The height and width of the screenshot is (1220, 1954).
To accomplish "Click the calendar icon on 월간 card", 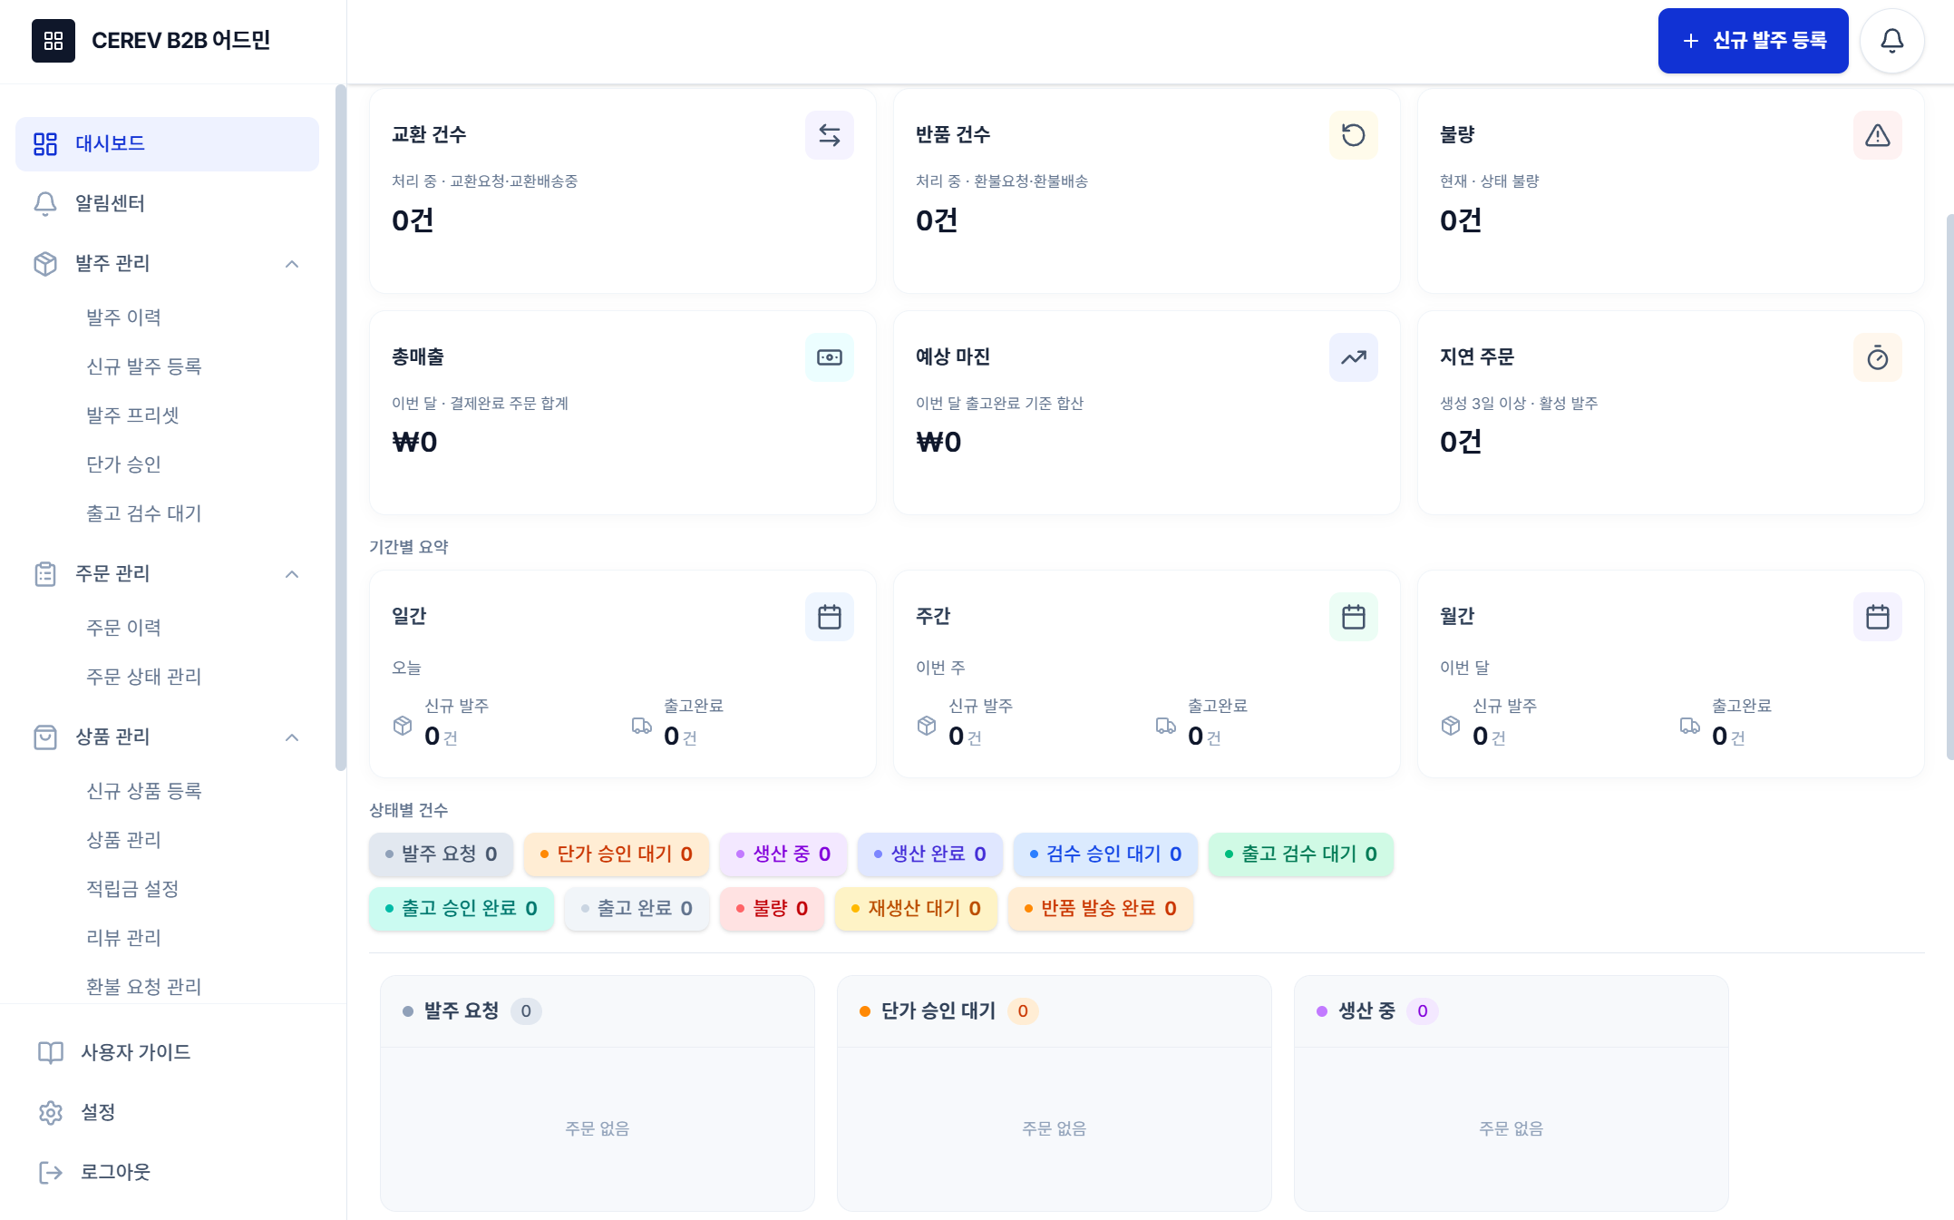I will pyautogui.click(x=1877, y=616).
